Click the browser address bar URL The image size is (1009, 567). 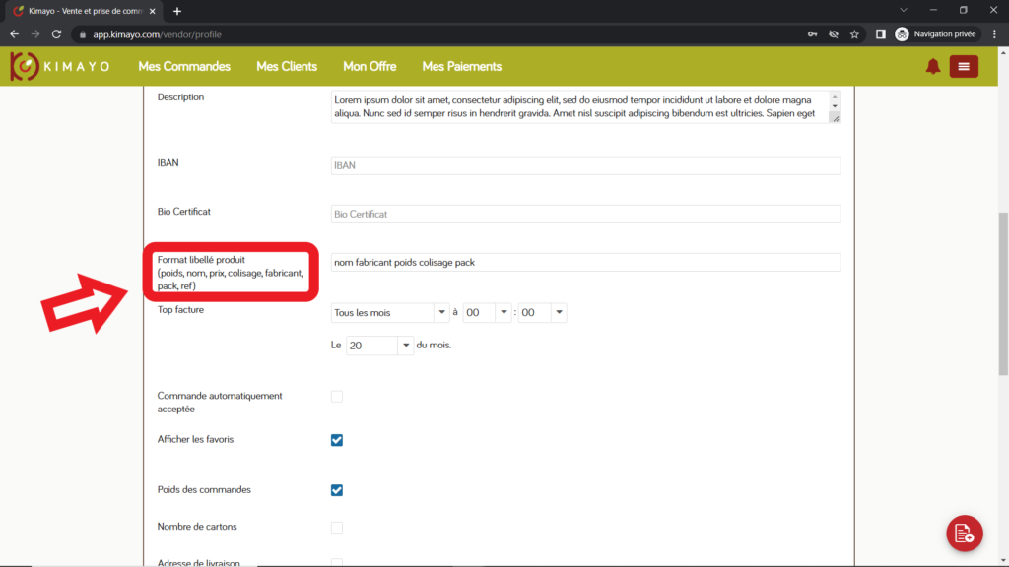tap(157, 34)
